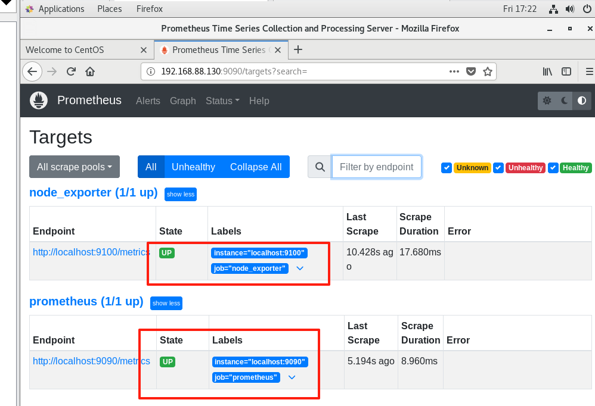
Task: Open the Alerts page
Action: pyautogui.click(x=148, y=101)
